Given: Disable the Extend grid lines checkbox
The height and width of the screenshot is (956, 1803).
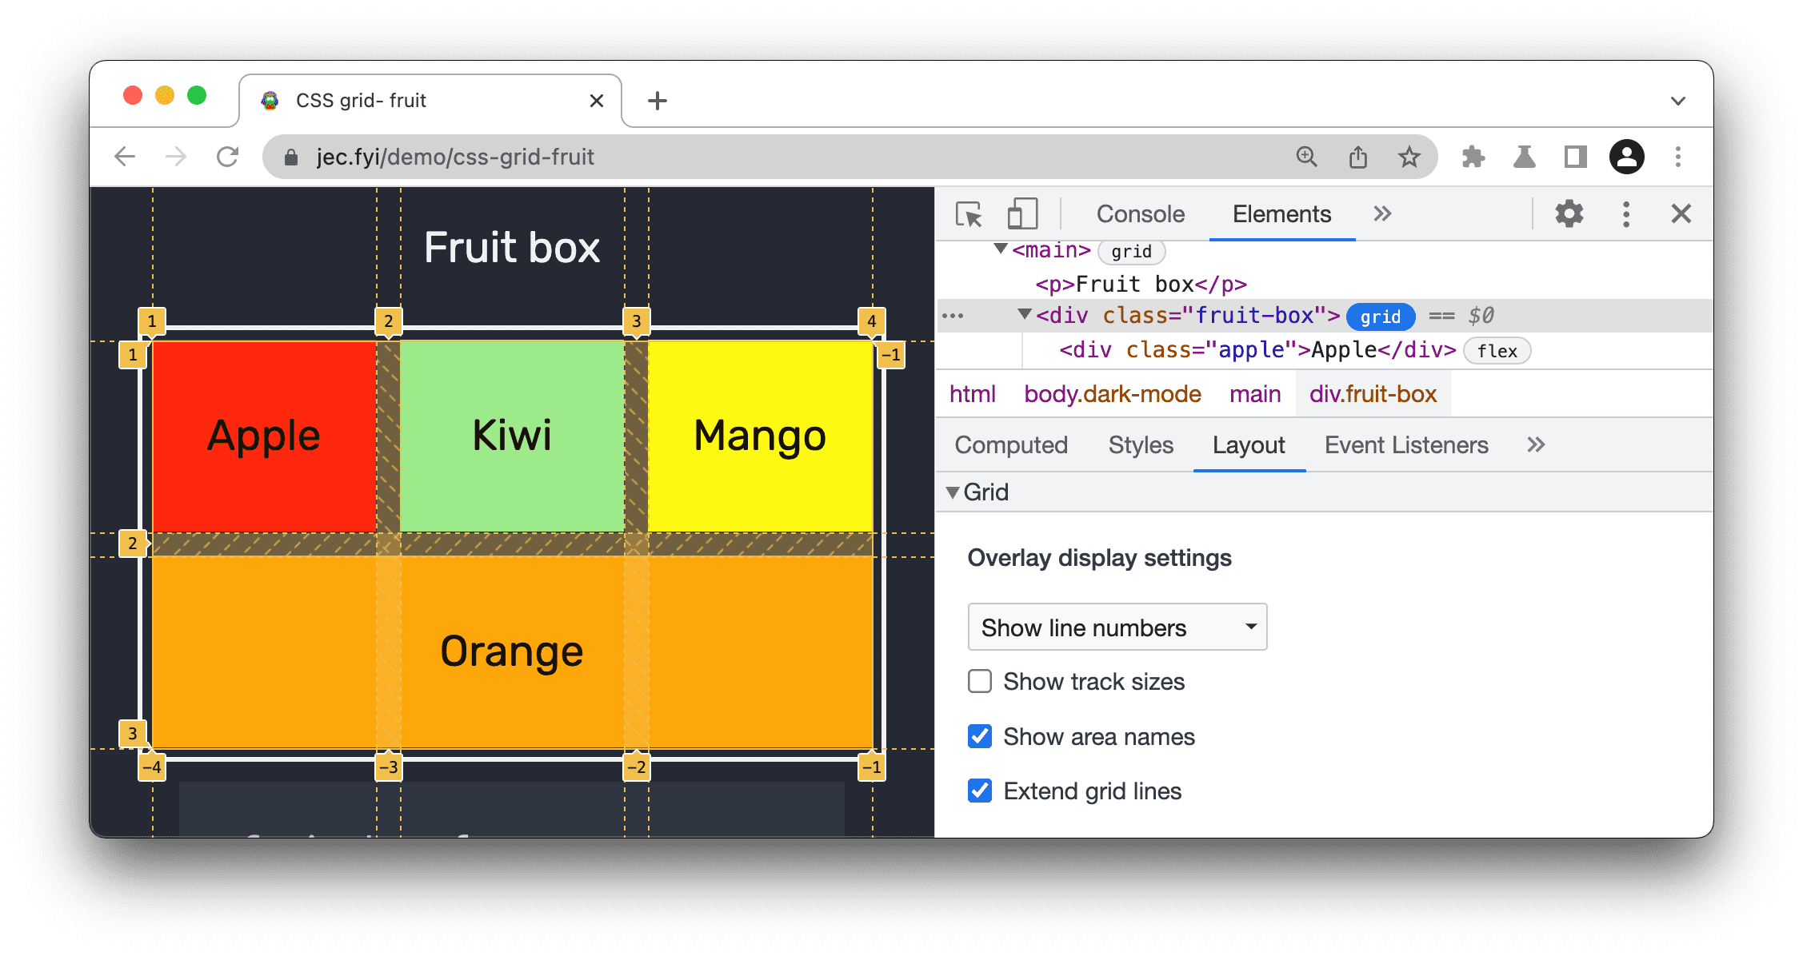Looking at the screenshot, I should 979,791.
